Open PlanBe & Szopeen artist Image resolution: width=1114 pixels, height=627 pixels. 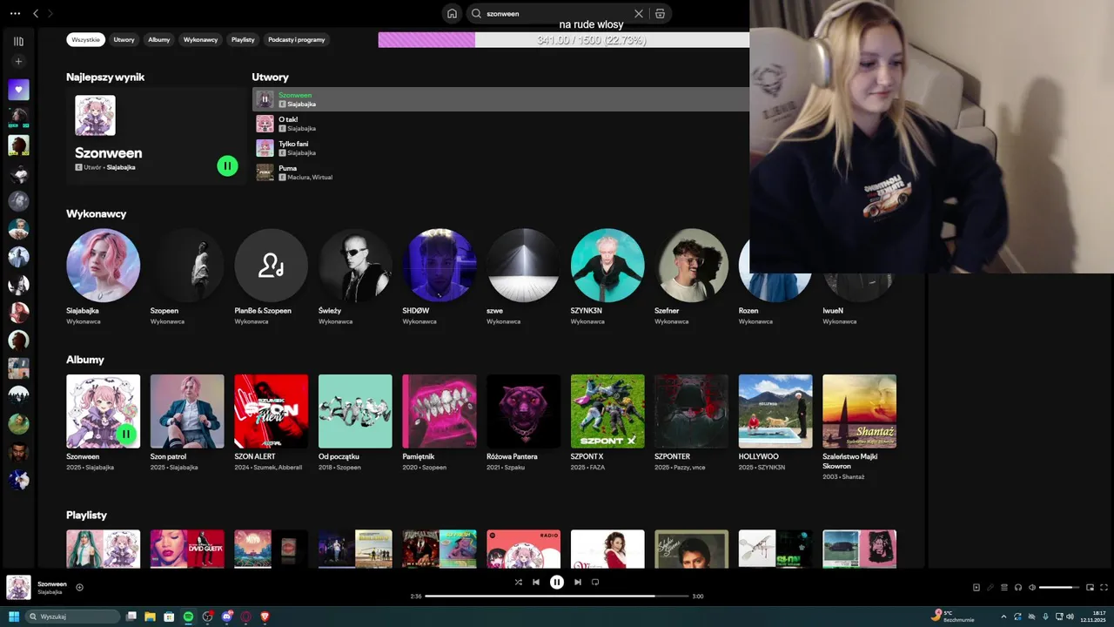coord(272,266)
